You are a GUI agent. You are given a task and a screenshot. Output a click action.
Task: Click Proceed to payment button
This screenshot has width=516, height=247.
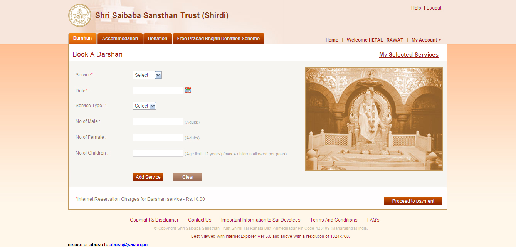[x=413, y=201]
